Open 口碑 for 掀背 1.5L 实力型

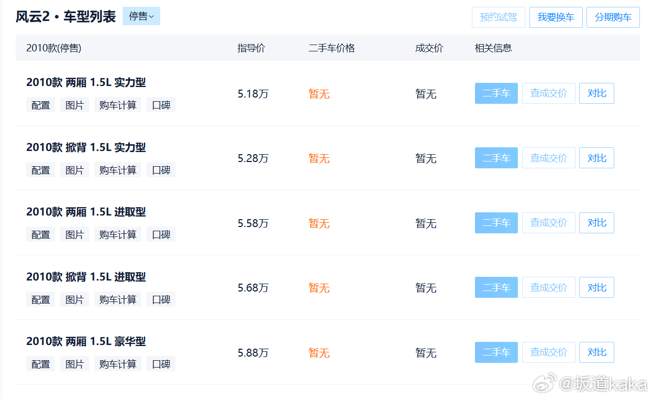tap(161, 170)
